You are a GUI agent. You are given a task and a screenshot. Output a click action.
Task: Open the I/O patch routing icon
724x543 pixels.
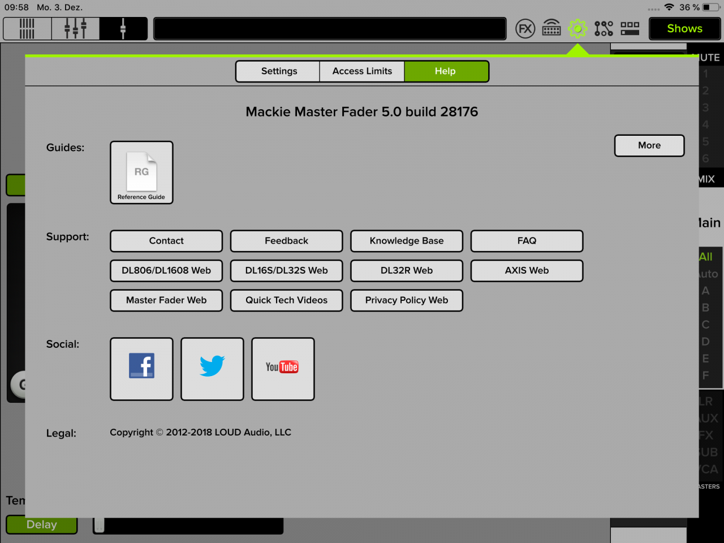click(x=604, y=28)
